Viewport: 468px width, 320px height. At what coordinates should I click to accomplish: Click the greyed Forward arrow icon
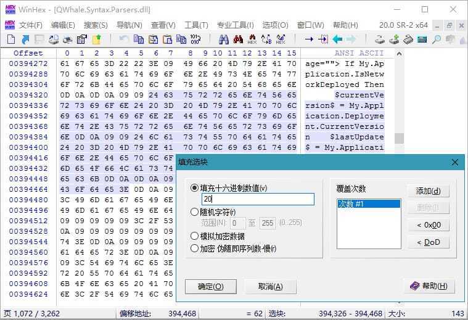pos(351,39)
